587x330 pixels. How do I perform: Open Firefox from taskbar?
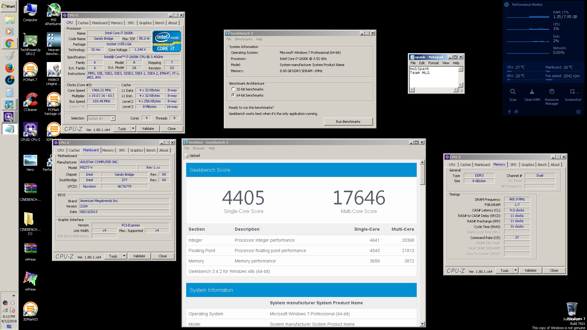9,68
